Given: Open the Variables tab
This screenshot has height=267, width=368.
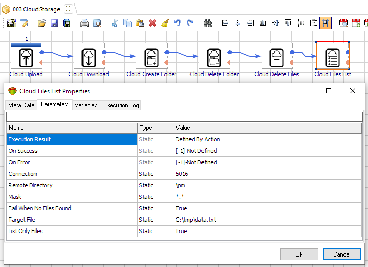Looking at the screenshot, I should (x=86, y=105).
